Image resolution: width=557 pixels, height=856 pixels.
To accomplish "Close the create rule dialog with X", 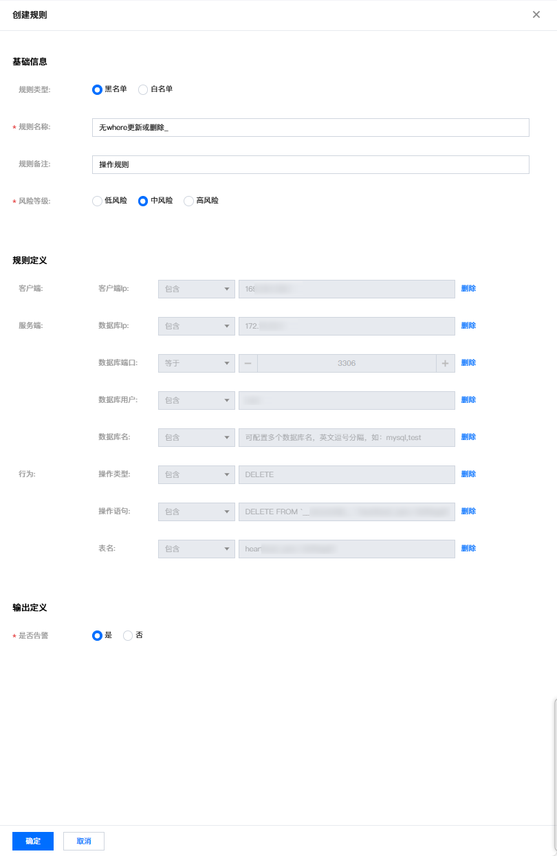I will click(536, 14).
